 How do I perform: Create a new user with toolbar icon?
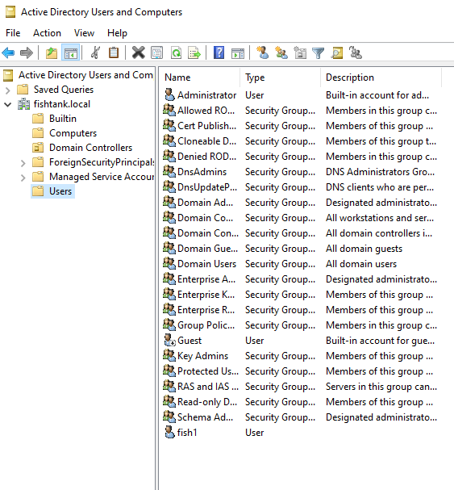pyautogui.click(x=262, y=52)
